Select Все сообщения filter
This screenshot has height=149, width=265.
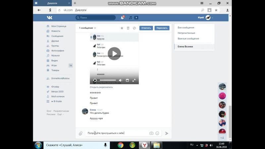click(x=186, y=27)
